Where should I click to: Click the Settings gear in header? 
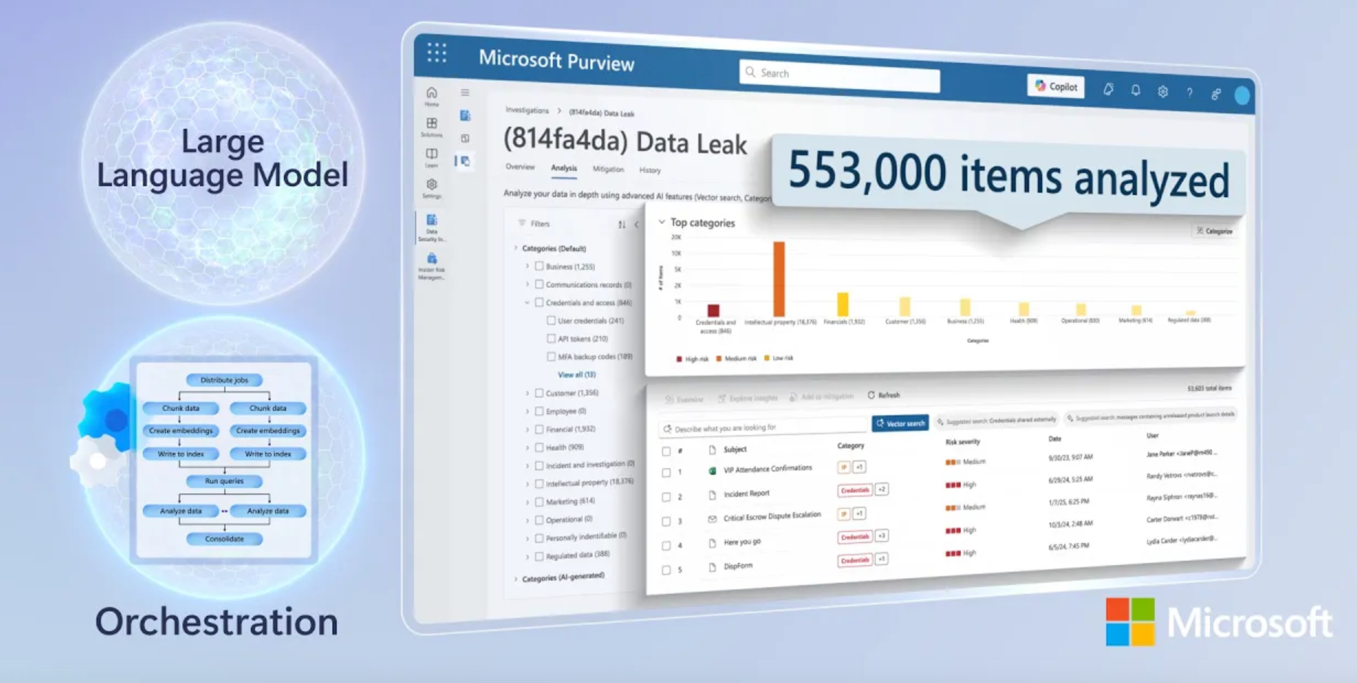click(x=1162, y=91)
